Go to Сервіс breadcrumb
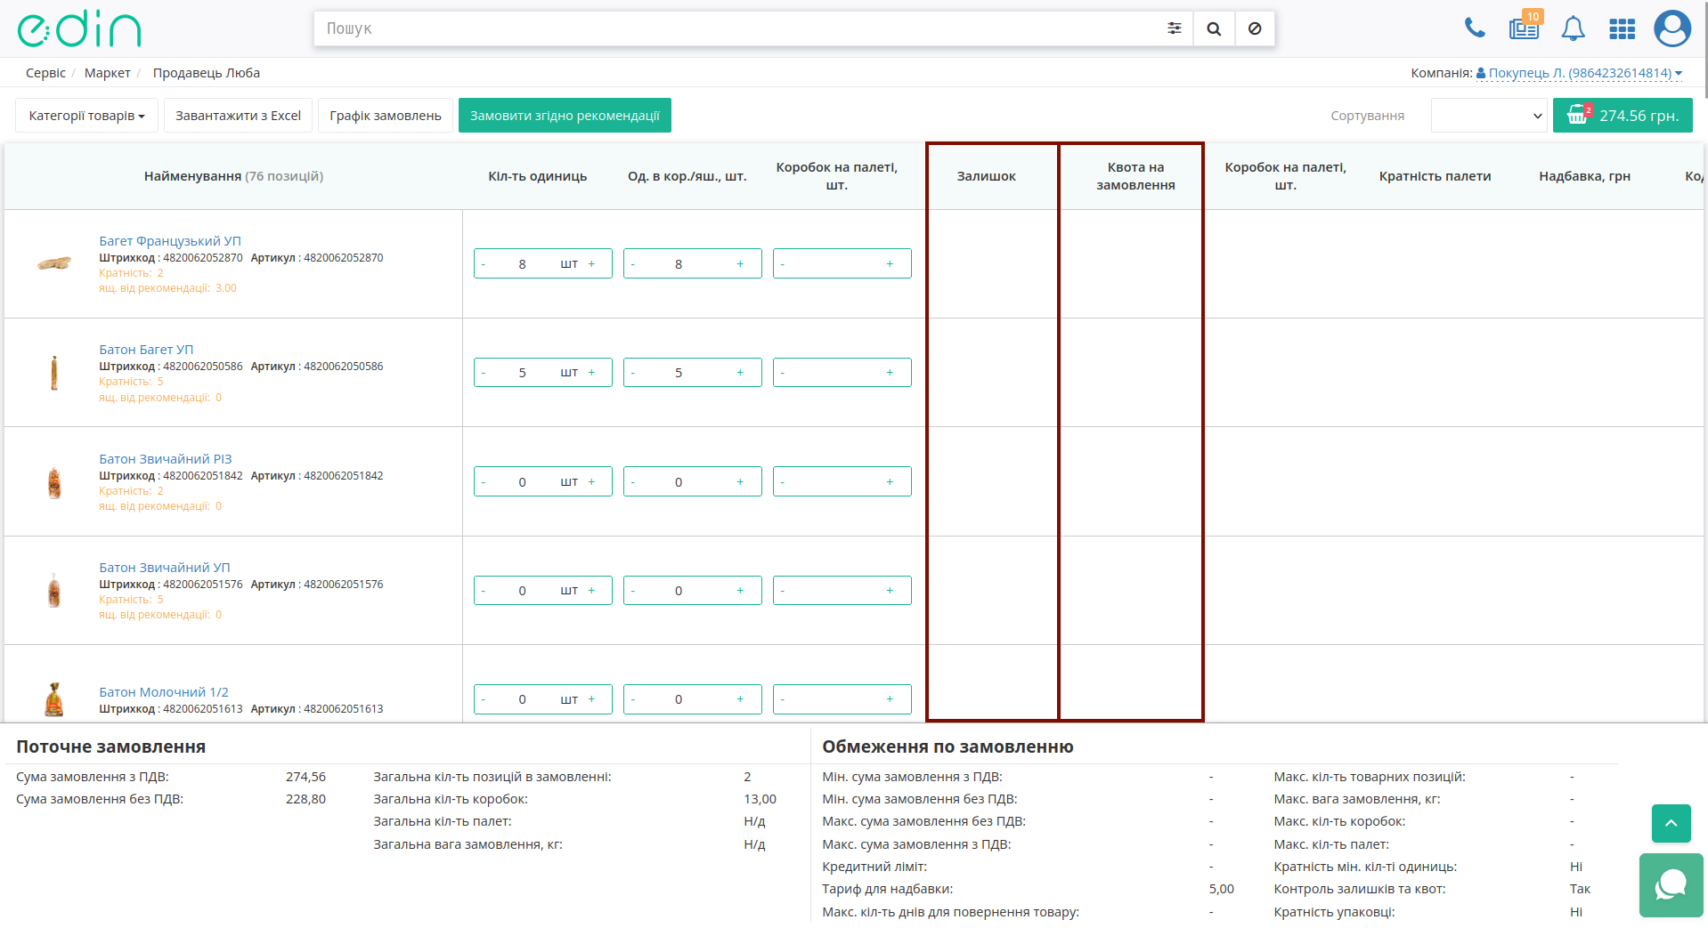Viewport: 1708px width, 928px height. [x=45, y=73]
